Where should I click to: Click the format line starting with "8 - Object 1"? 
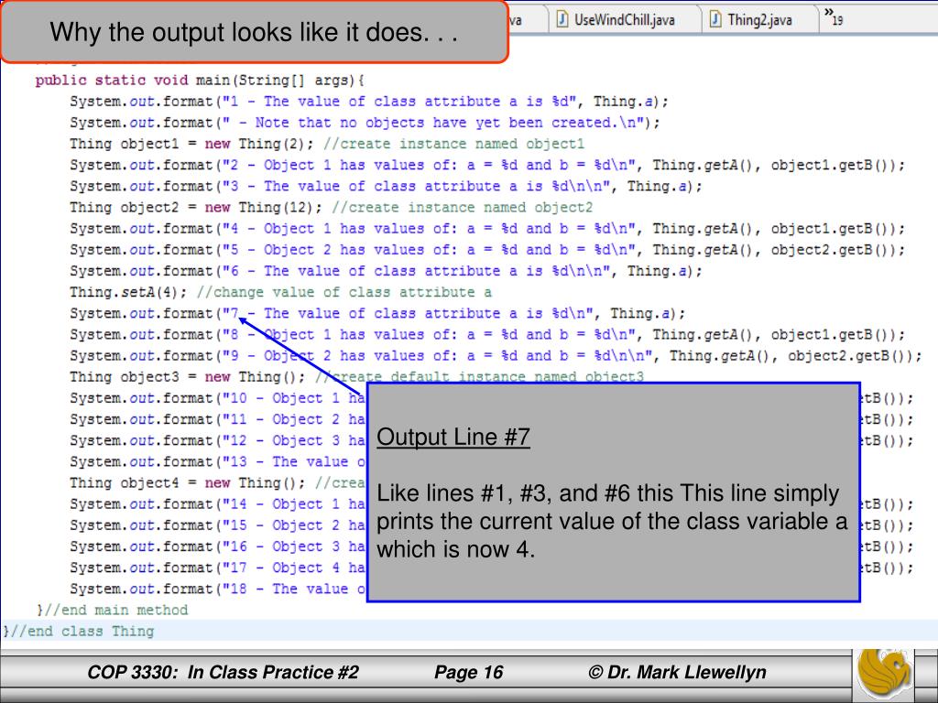point(487,335)
